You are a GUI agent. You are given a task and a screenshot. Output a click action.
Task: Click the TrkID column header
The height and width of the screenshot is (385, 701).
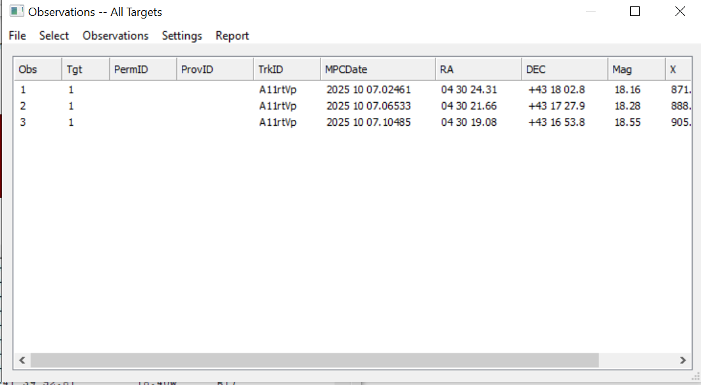tap(287, 70)
